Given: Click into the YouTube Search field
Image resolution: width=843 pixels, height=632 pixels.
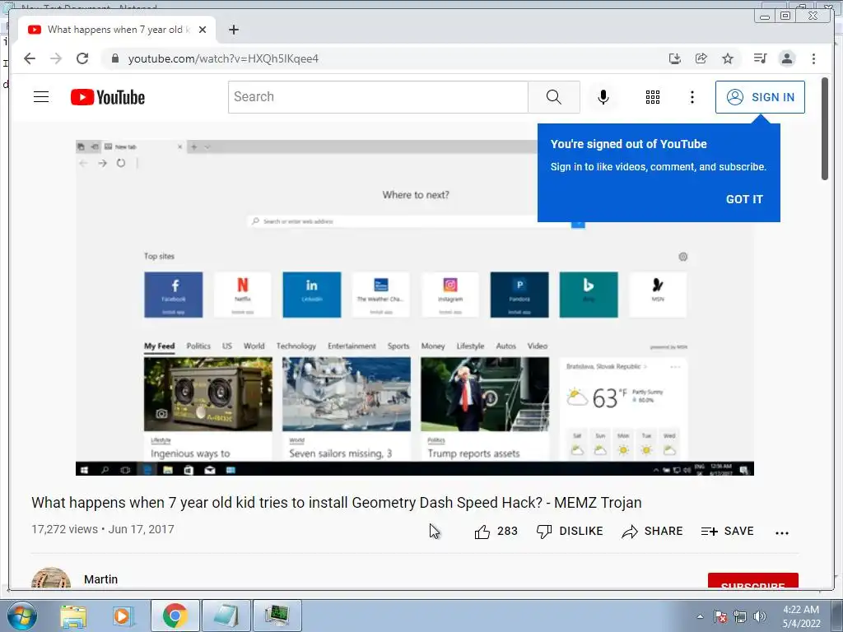Looking at the screenshot, I should [x=378, y=97].
